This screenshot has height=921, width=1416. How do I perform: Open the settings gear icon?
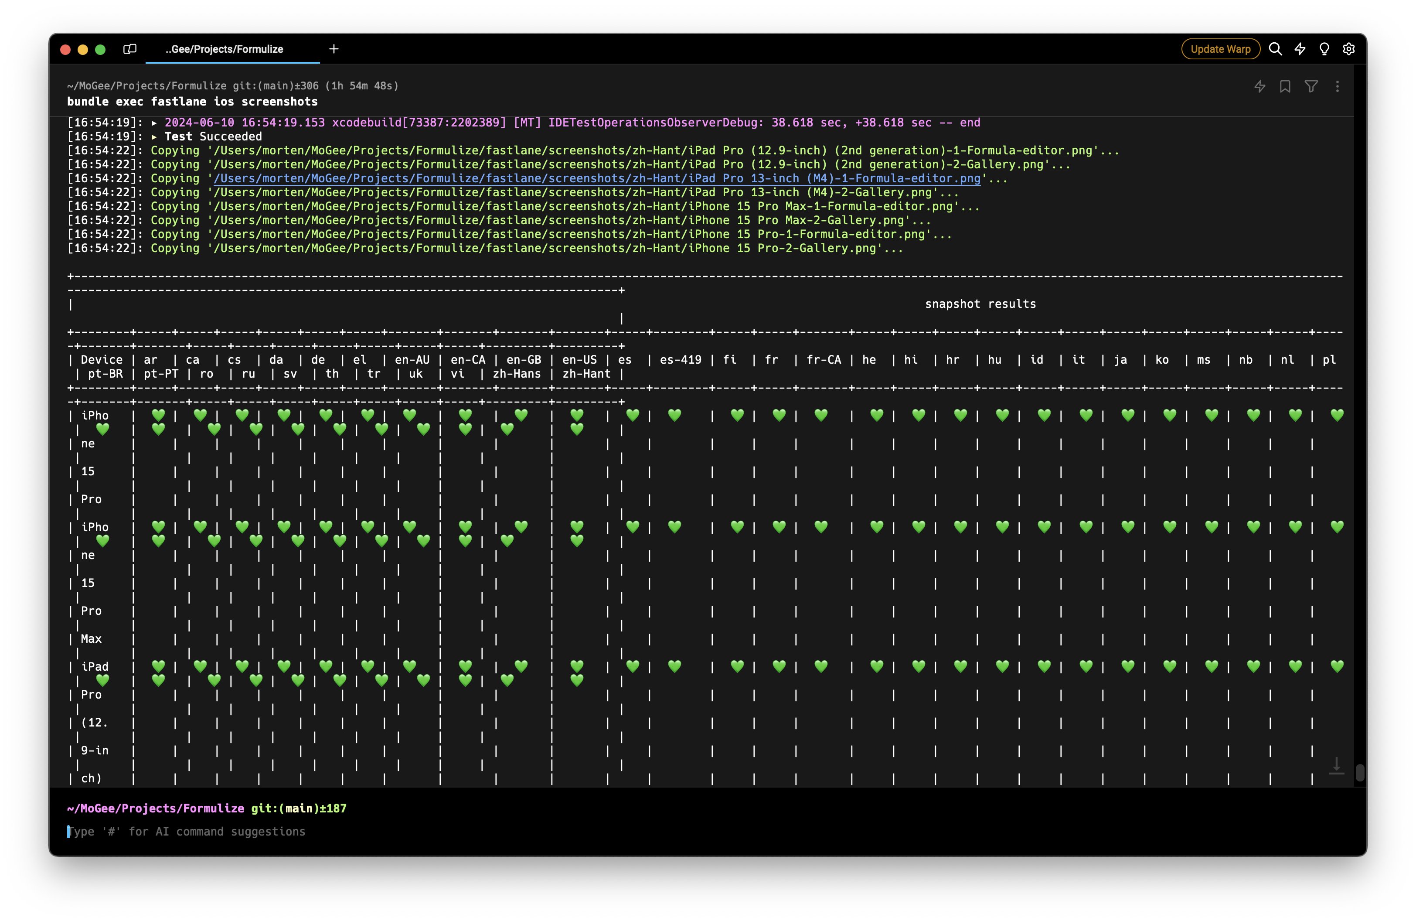pos(1349,49)
